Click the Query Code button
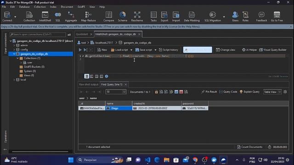294x165 pixels. 228,92
